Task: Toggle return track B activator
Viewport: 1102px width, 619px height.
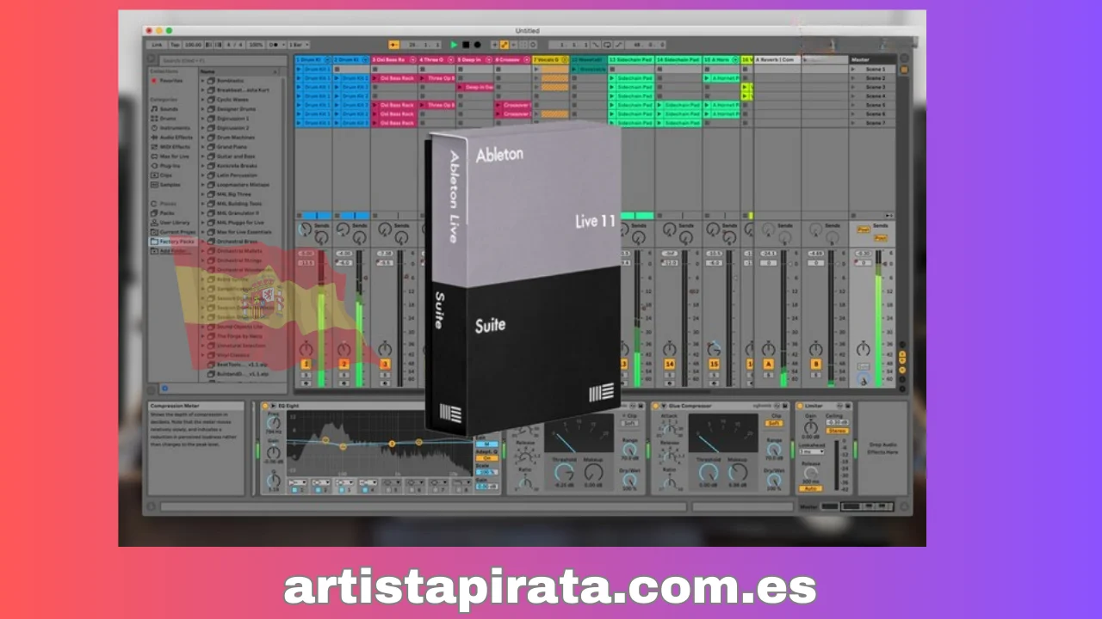Action: [x=815, y=364]
